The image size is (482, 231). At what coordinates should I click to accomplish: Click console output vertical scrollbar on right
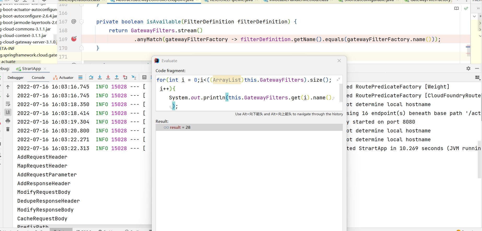point(479,159)
